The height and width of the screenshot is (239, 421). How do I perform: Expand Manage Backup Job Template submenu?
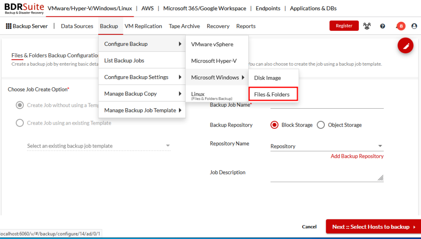click(x=142, y=110)
